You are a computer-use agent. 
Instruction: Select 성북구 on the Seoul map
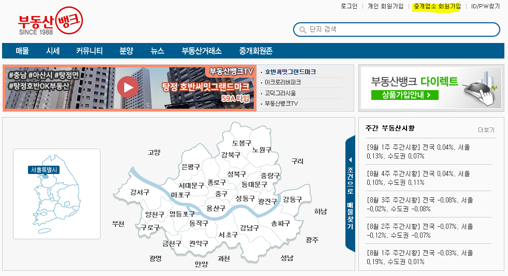pyautogui.click(x=237, y=174)
